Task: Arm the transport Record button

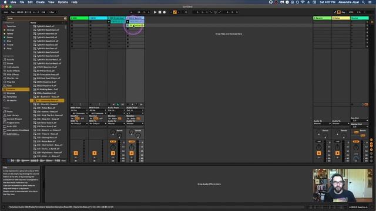Action: pyautogui.click(x=164, y=12)
